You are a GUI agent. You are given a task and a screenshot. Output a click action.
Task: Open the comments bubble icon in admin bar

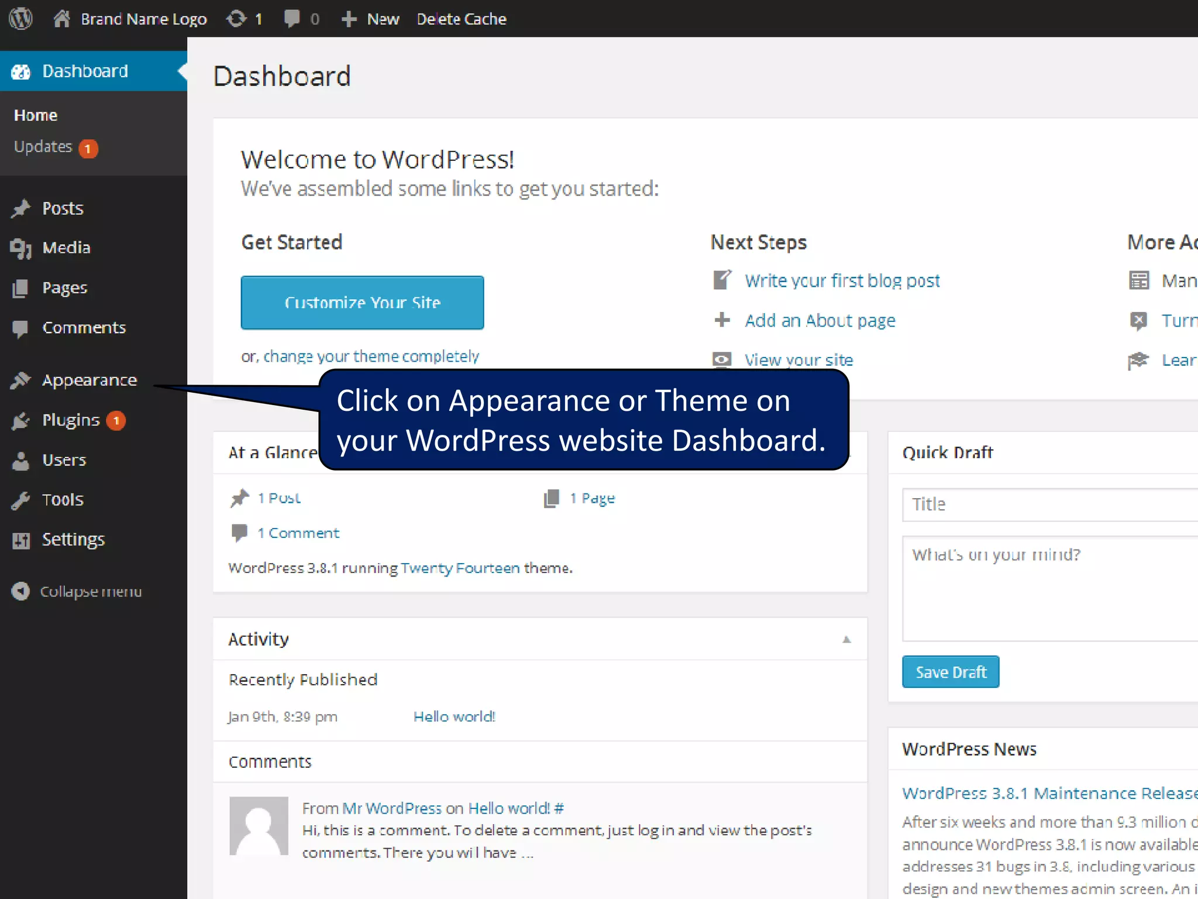pos(292,19)
